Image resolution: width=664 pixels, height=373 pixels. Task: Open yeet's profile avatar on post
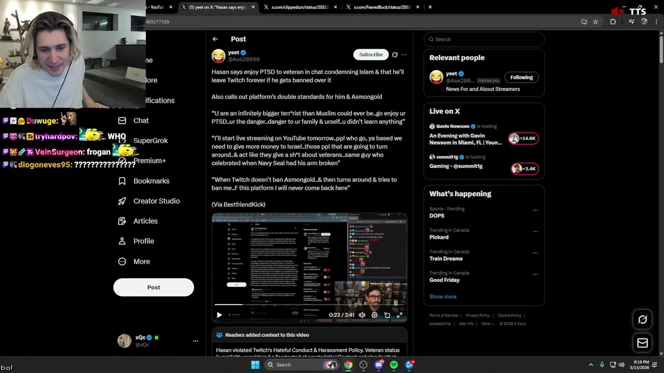click(x=218, y=56)
